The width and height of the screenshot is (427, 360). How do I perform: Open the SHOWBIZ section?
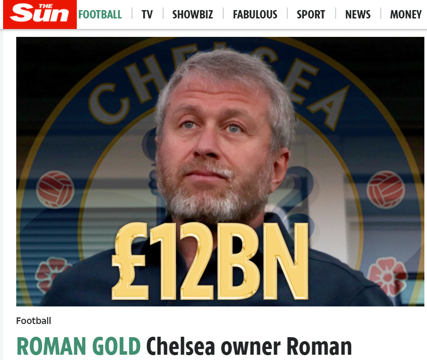pos(193,14)
